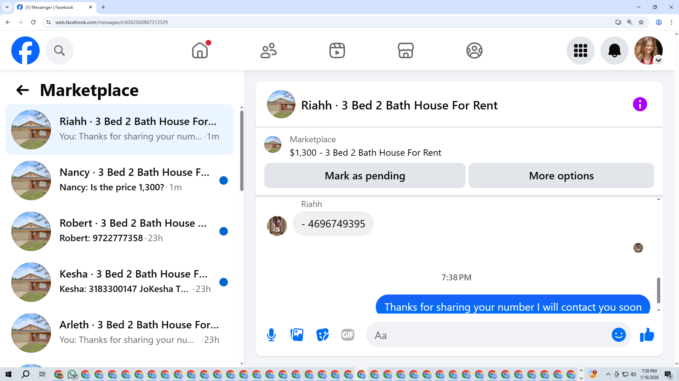Screen dimensions: 679x381
Task: Open the Groups icon in top navigation
Action: [474, 50]
